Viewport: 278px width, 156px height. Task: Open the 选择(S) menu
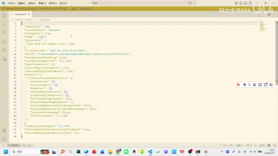pyautogui.click(x=32, y=3)
